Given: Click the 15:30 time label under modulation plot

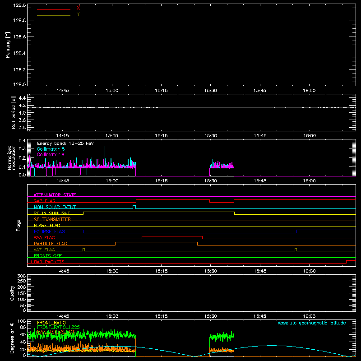Looking at the screenshot, I should (x=210, y=181).
